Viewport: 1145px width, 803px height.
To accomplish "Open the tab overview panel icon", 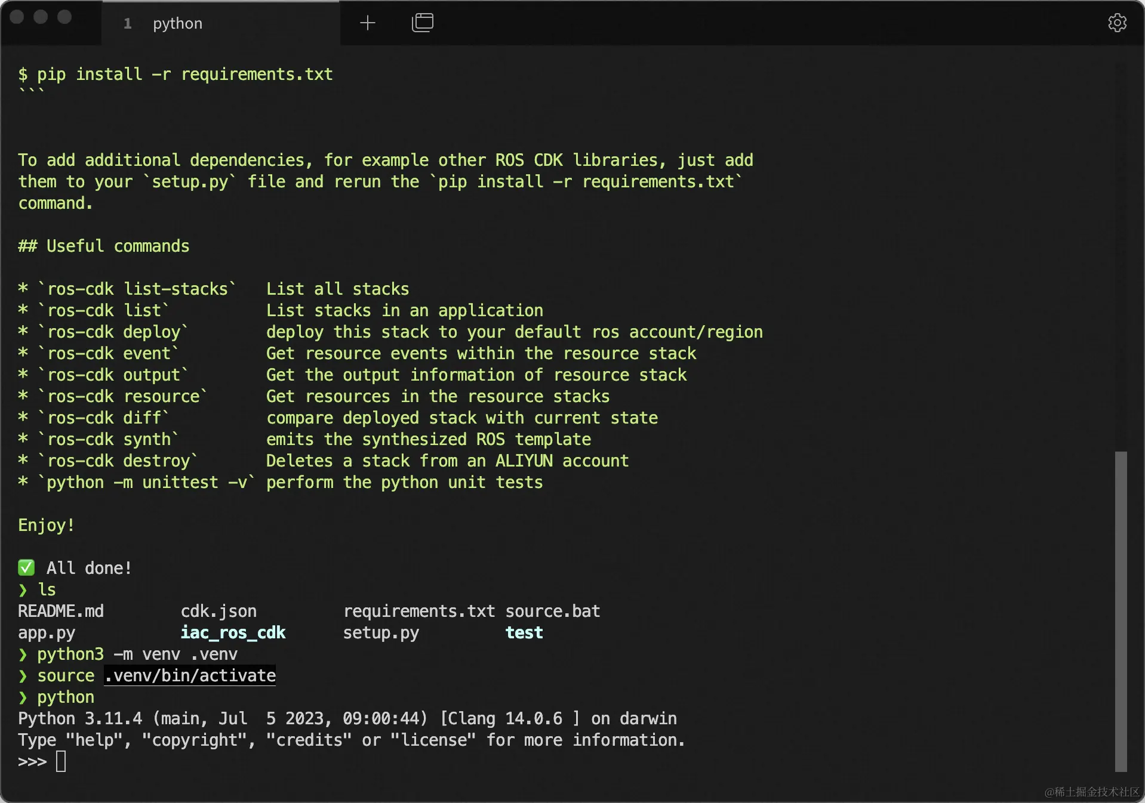I will click(423, 23).
